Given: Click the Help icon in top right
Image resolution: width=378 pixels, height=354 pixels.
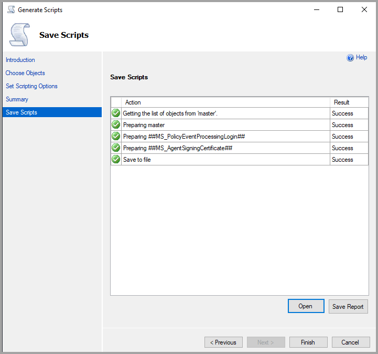Looking at the screenshot, I should (x=350, y=58).
